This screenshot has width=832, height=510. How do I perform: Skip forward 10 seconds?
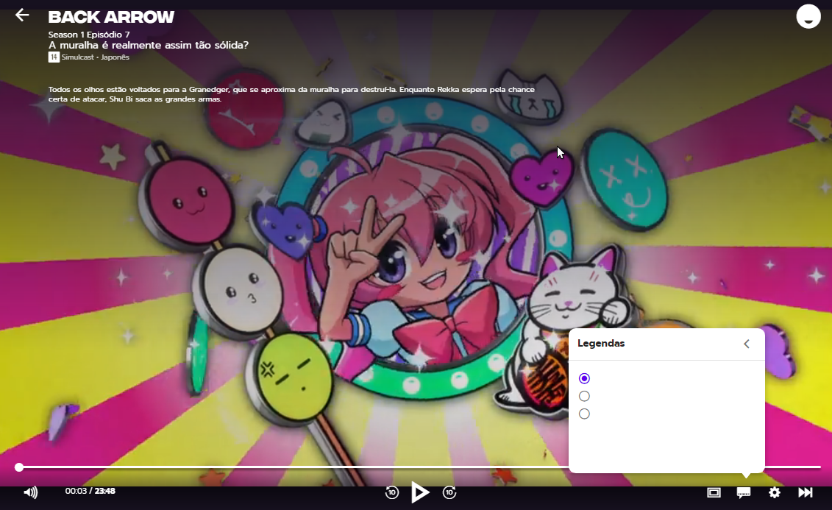coord(449,492)
